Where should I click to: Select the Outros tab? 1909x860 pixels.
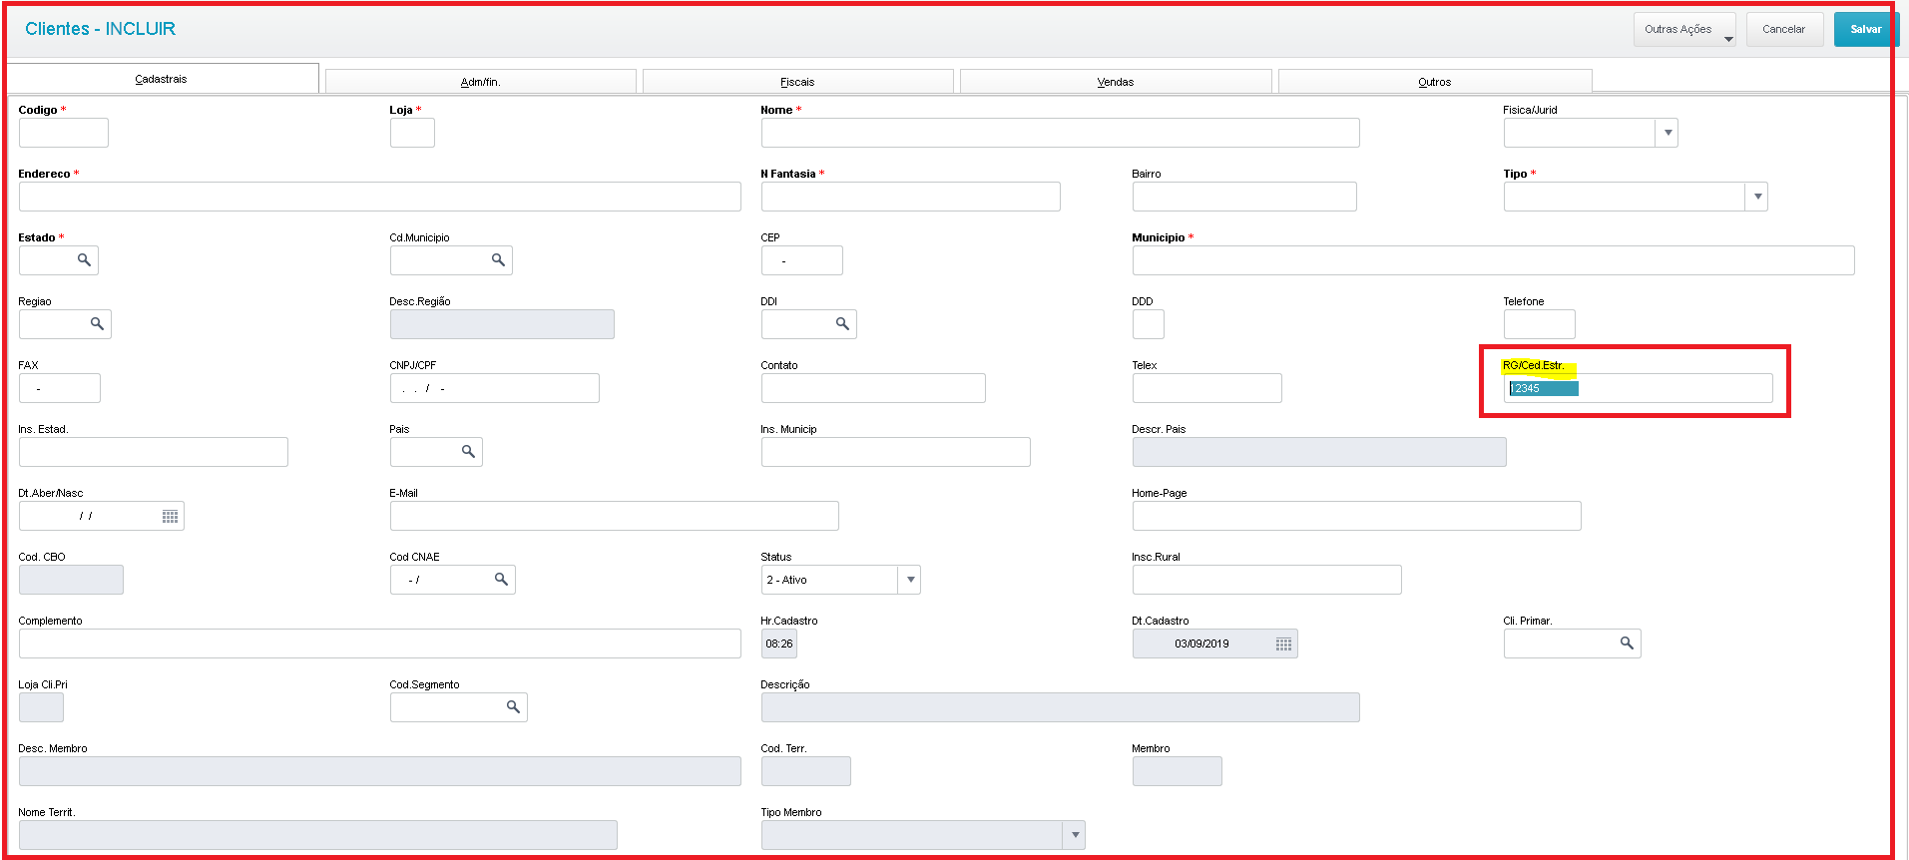[1435, 82]
